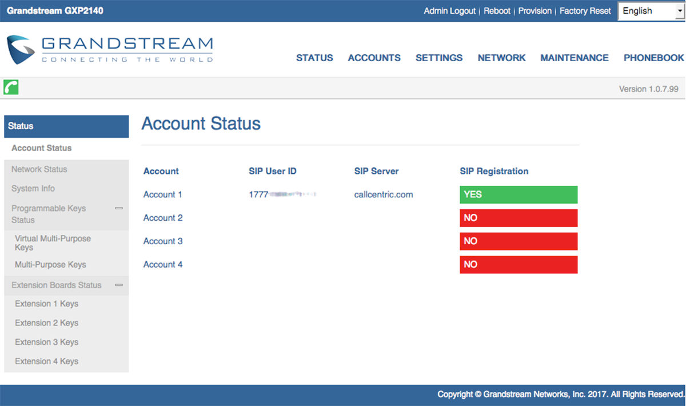Screen dimensions: 686x406
Task: Click Account 3's red NO status
Action: (x=519, y=241)
